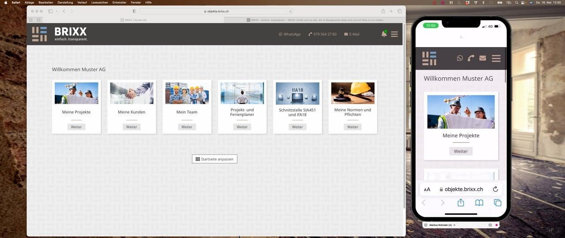Click the Safari share icon in toolbar
The image size is (565, 238).
click(383, 11)
